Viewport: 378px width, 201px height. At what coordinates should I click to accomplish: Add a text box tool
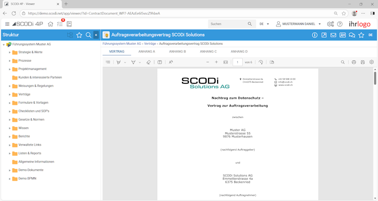coord(159,62)
